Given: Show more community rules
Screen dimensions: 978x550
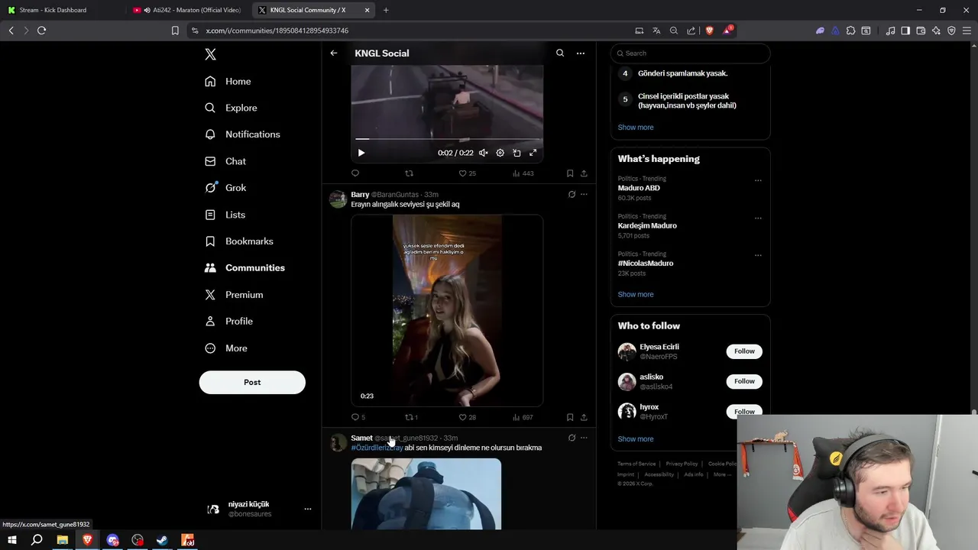Looking at the screenshot, I should 636,128.
